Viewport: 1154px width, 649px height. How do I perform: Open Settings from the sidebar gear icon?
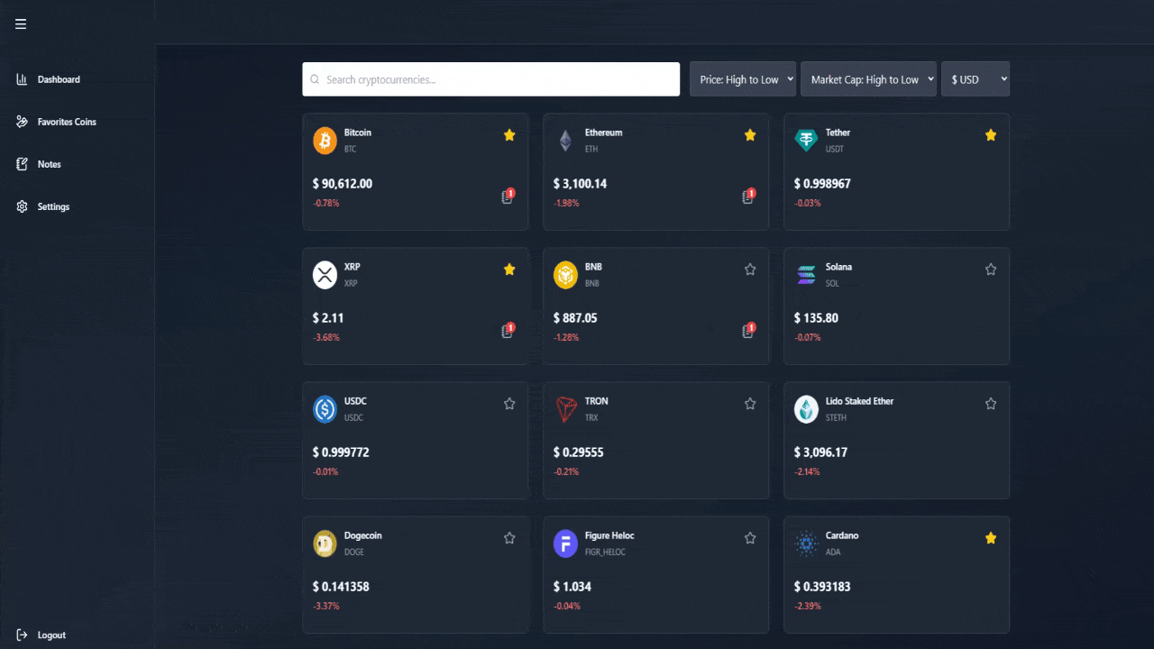tap(53, 206)
